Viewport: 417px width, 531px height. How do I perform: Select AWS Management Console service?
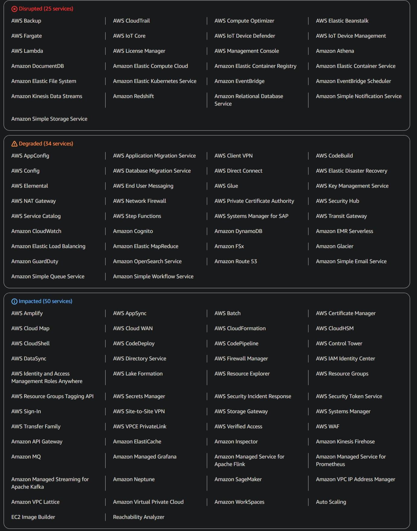pos(246,51)
